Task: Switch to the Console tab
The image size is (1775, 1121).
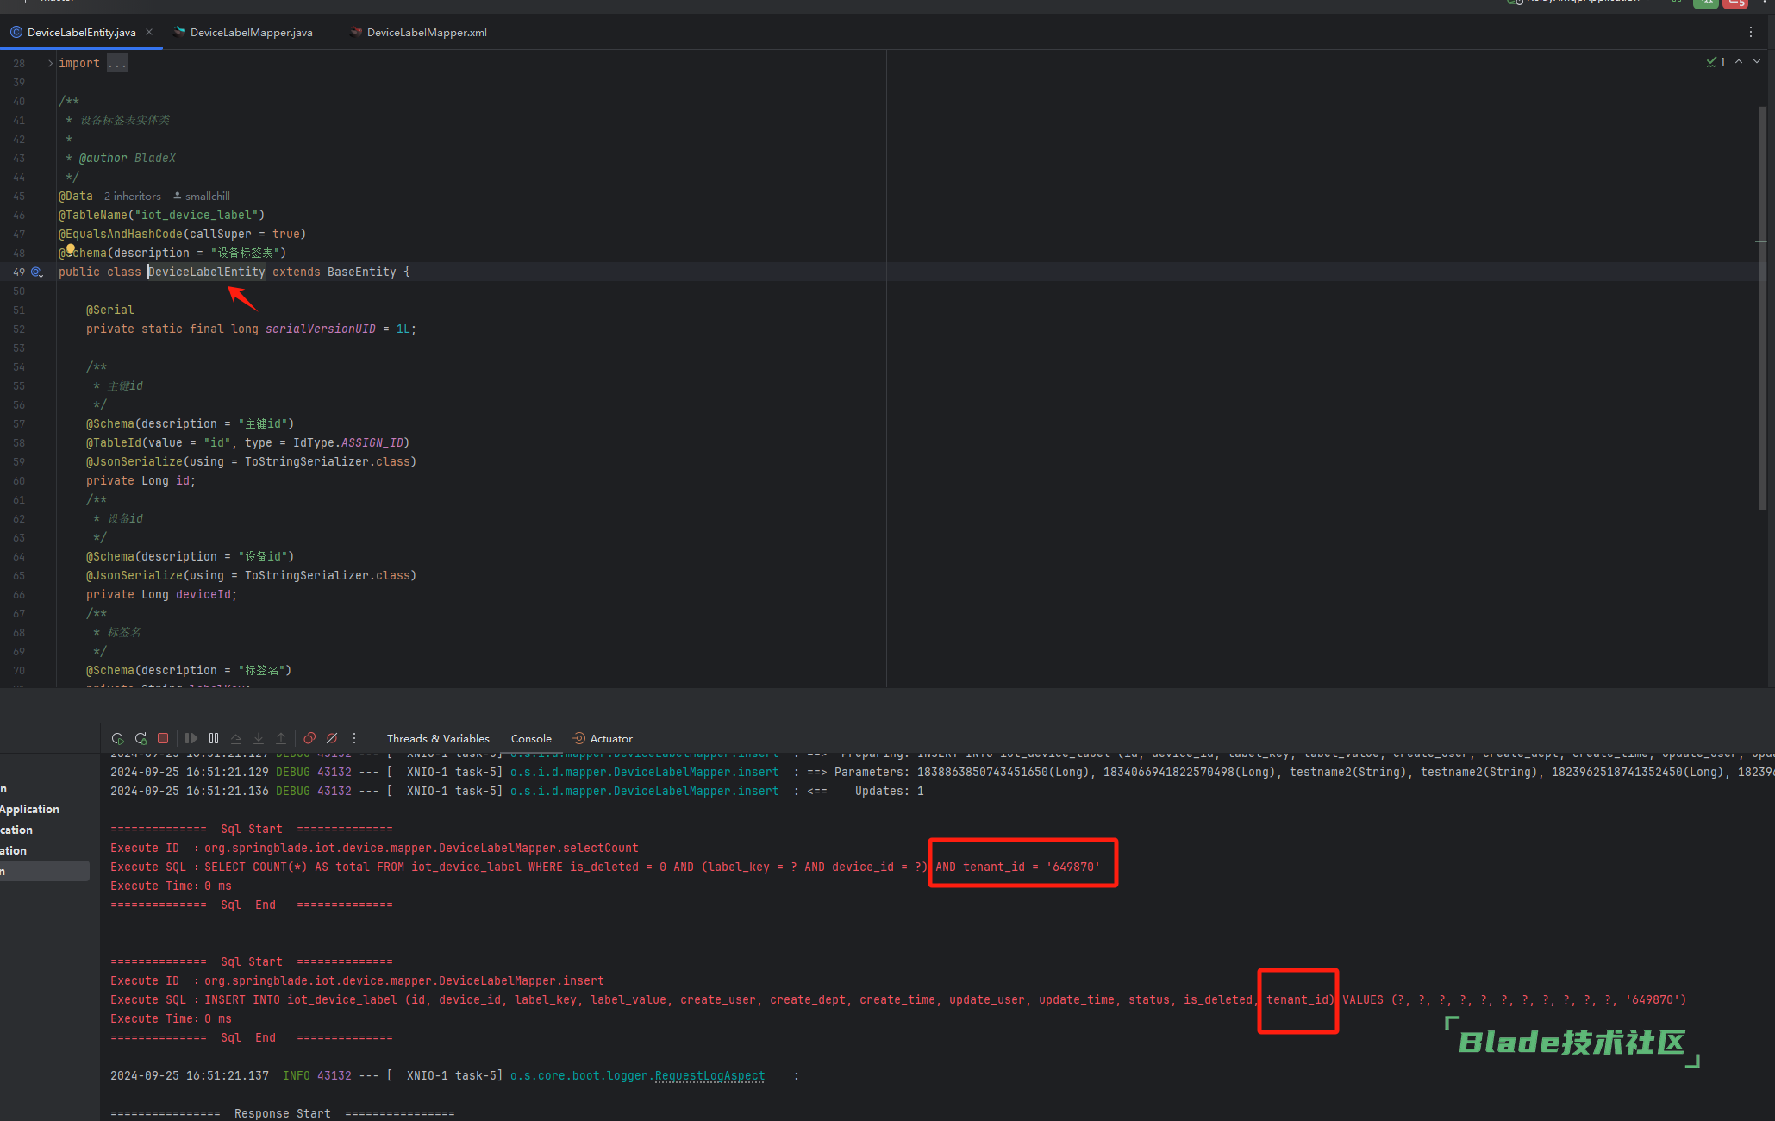Action: (531, 739)
